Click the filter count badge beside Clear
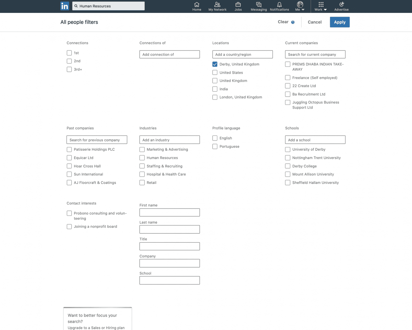Image resolution: width=412 pixels, height=330 pixels. point(293,22)
